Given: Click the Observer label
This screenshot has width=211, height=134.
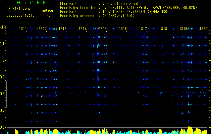Looking at the screenshot, I should pyautogui.click(x=68, y=4).
